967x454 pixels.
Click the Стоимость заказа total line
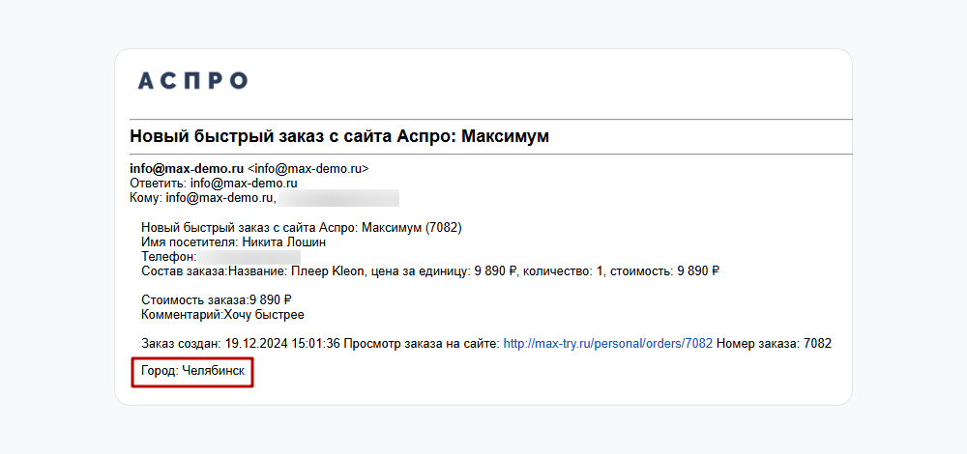click(x=216, y=300)
